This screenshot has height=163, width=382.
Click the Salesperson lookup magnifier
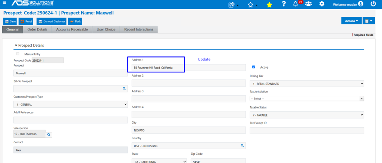tap(49, 134)
